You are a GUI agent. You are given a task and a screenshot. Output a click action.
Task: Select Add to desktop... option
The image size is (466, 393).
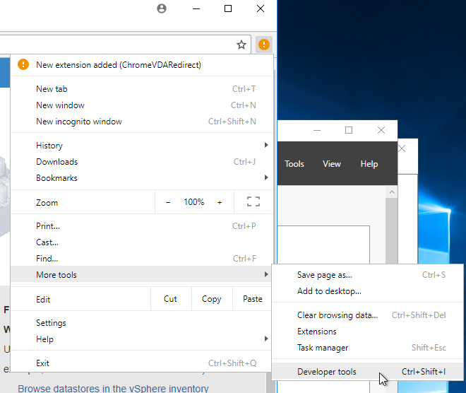pos(368,291)
